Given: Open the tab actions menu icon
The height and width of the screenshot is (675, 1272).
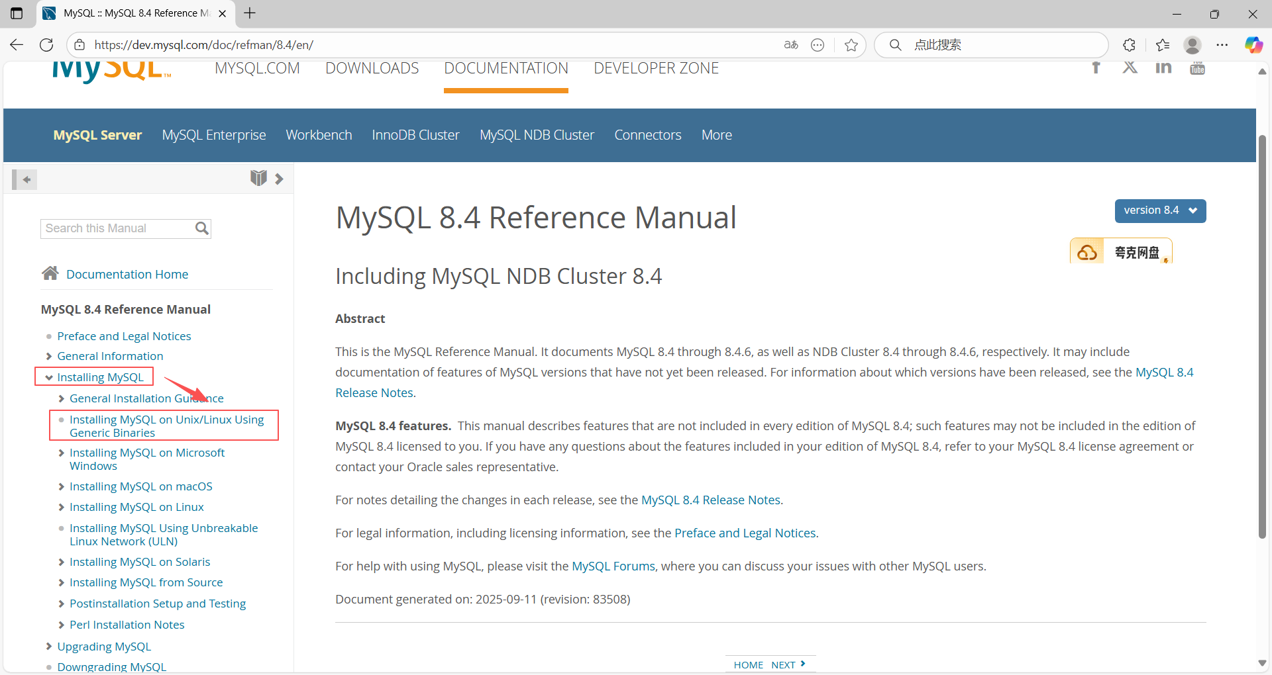Looking at the screenshot, I should pyautogui.click(x=17, y=13).
